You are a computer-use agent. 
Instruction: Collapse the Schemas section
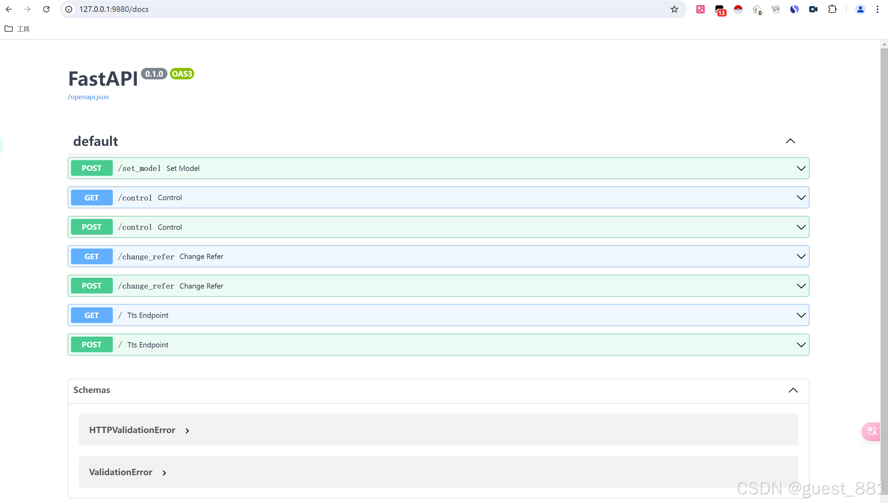tap(793, 390)
